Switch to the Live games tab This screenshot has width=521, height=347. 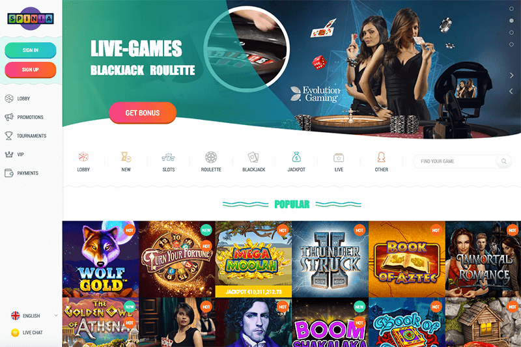[339, 161]
